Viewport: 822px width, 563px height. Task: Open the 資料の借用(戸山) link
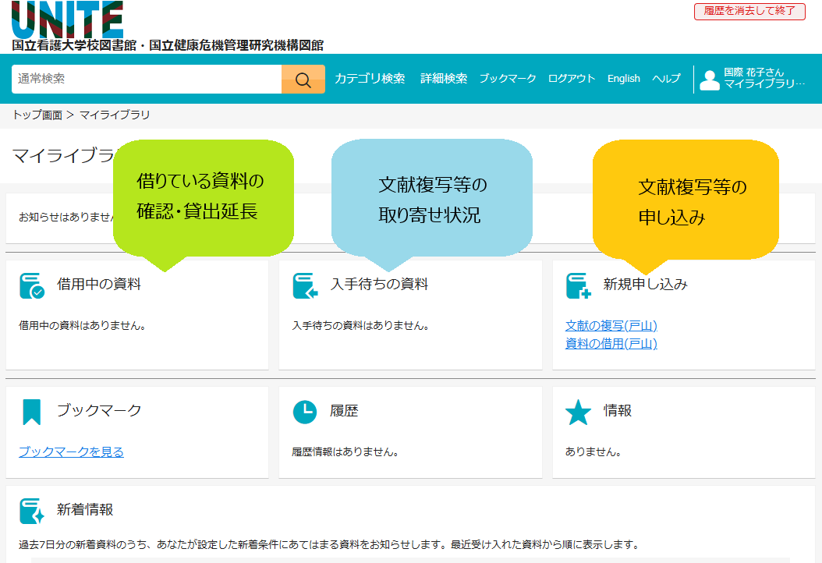pos(611,343)
